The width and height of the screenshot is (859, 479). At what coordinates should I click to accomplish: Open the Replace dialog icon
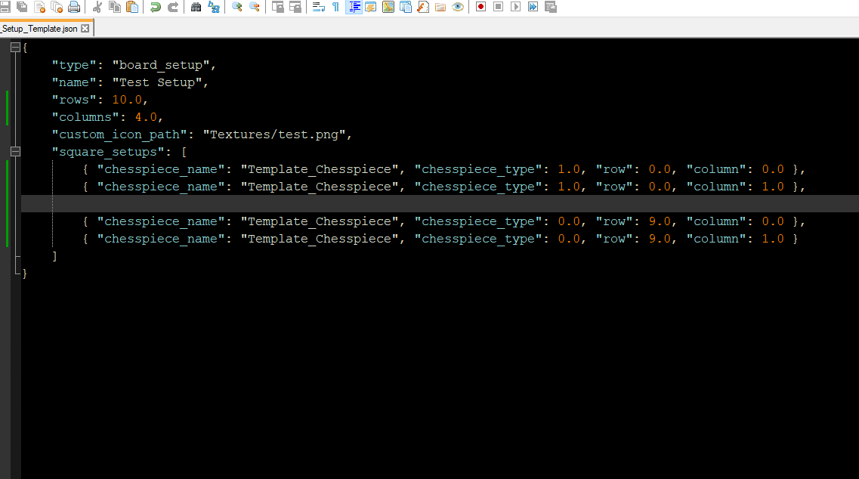[214, 7]
